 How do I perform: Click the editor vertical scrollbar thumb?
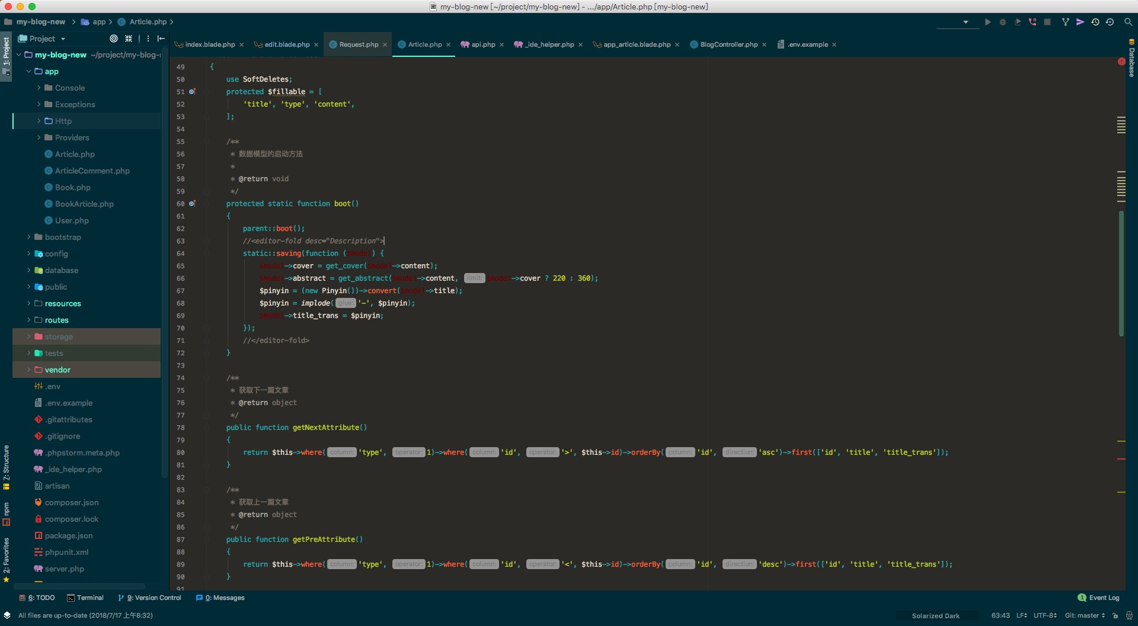[1121, 273]
